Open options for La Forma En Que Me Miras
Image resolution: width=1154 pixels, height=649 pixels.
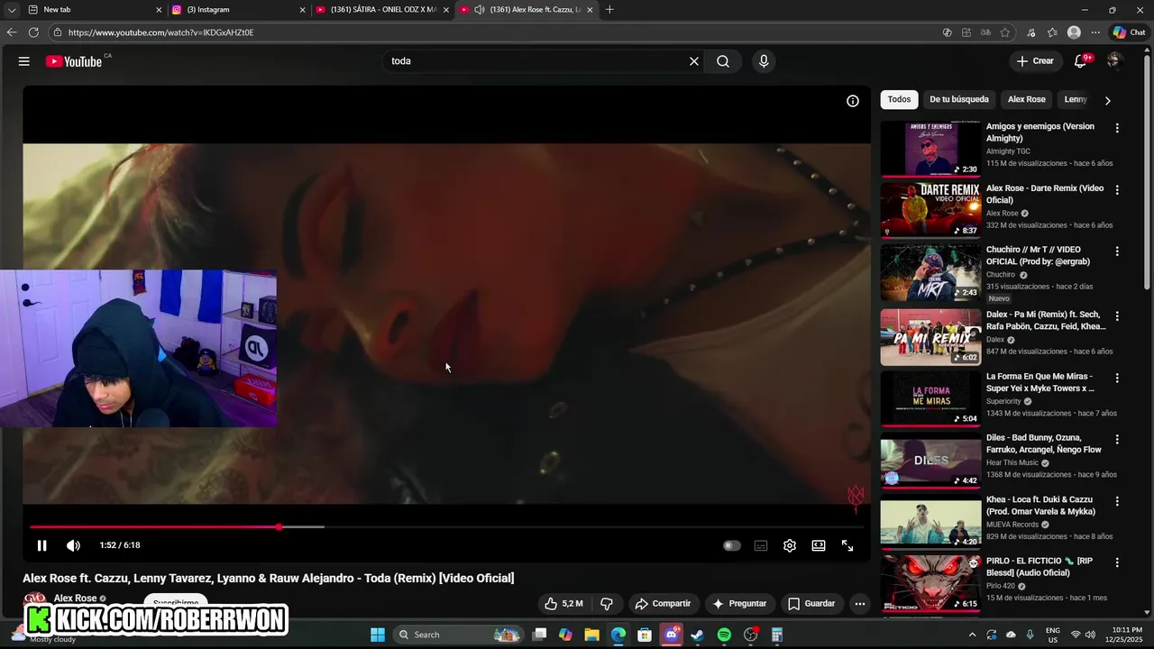(x=1117, y=378)
